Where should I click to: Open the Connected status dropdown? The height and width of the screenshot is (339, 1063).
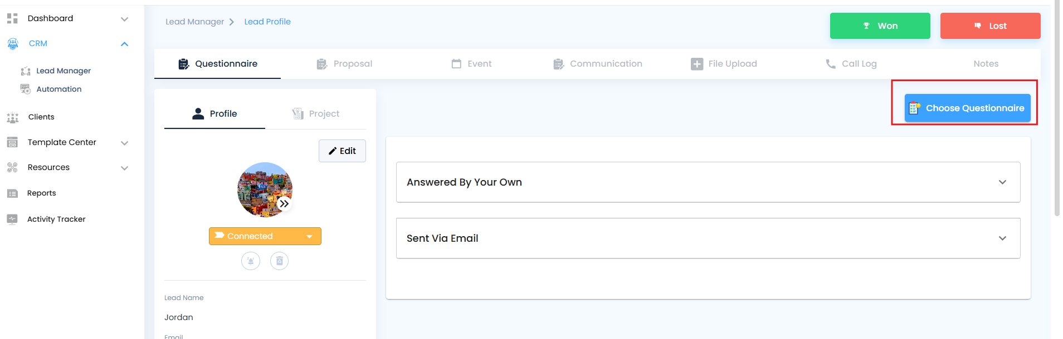tap(265, 236)
